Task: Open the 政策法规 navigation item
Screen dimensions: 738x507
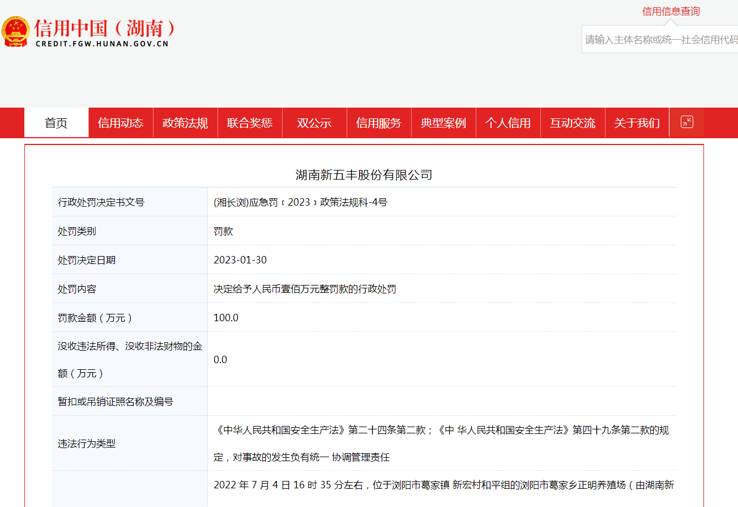Action: tap(185, 123)
